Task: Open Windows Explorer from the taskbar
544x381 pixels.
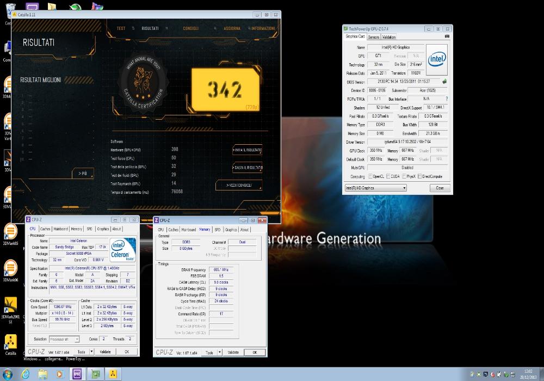Action: pyautogui.click(x=42, y=374)
